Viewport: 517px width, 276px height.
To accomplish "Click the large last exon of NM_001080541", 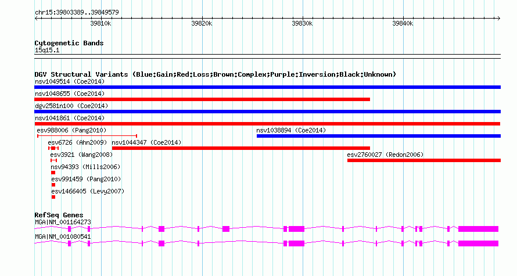I will pos(478,243).
